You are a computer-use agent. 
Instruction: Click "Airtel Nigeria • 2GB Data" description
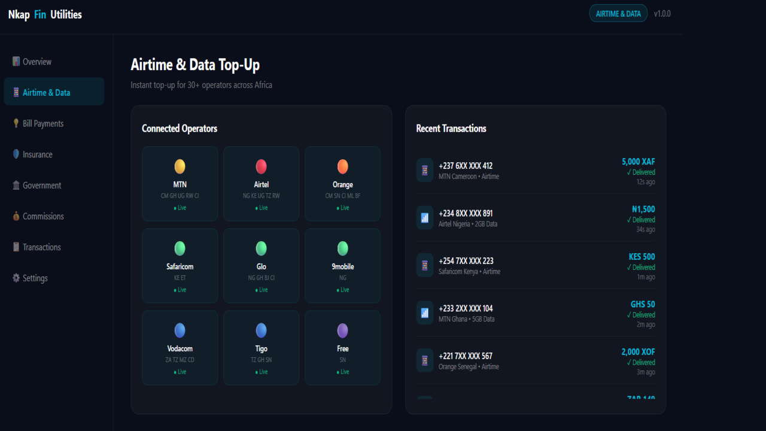point(468,224)
